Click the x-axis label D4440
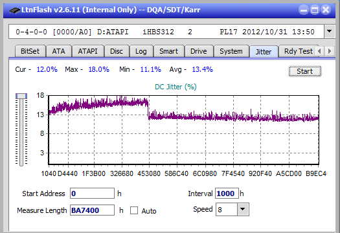 (67, 173)
